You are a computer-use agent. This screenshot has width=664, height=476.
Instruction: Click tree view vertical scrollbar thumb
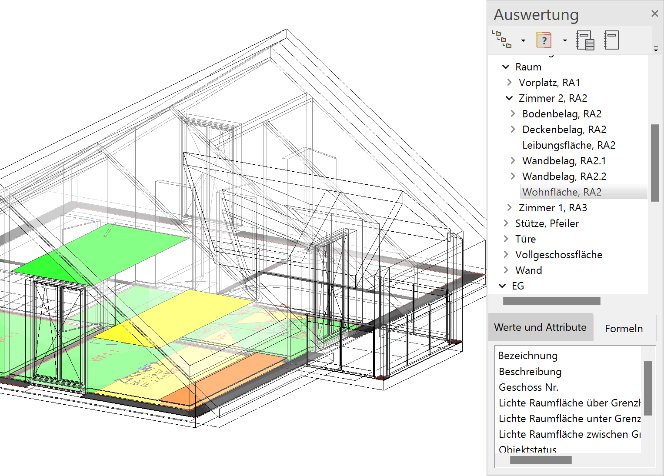655,163
